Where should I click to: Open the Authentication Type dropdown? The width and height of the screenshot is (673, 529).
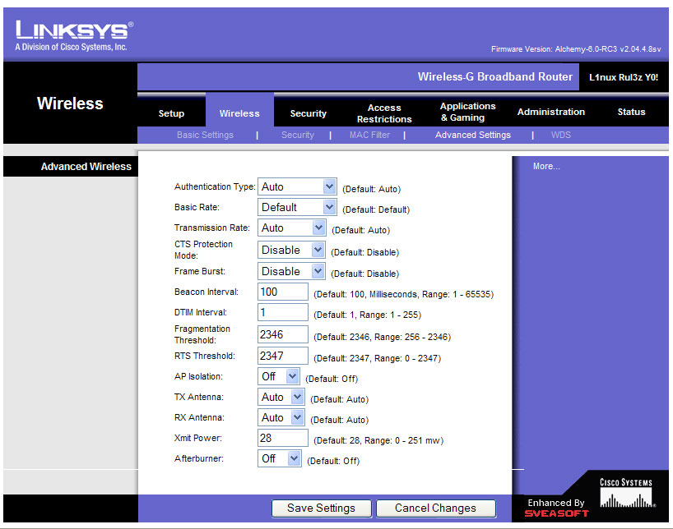tap(297, 187)
